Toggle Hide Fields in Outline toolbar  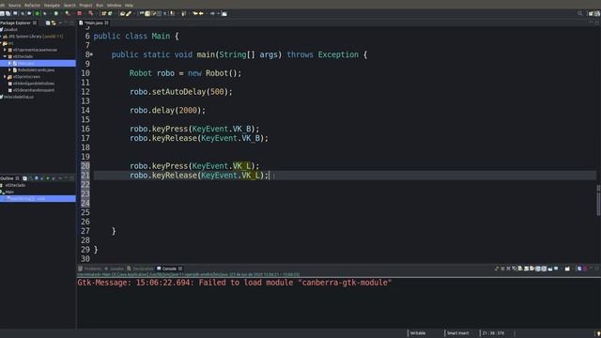coord(37,178)
